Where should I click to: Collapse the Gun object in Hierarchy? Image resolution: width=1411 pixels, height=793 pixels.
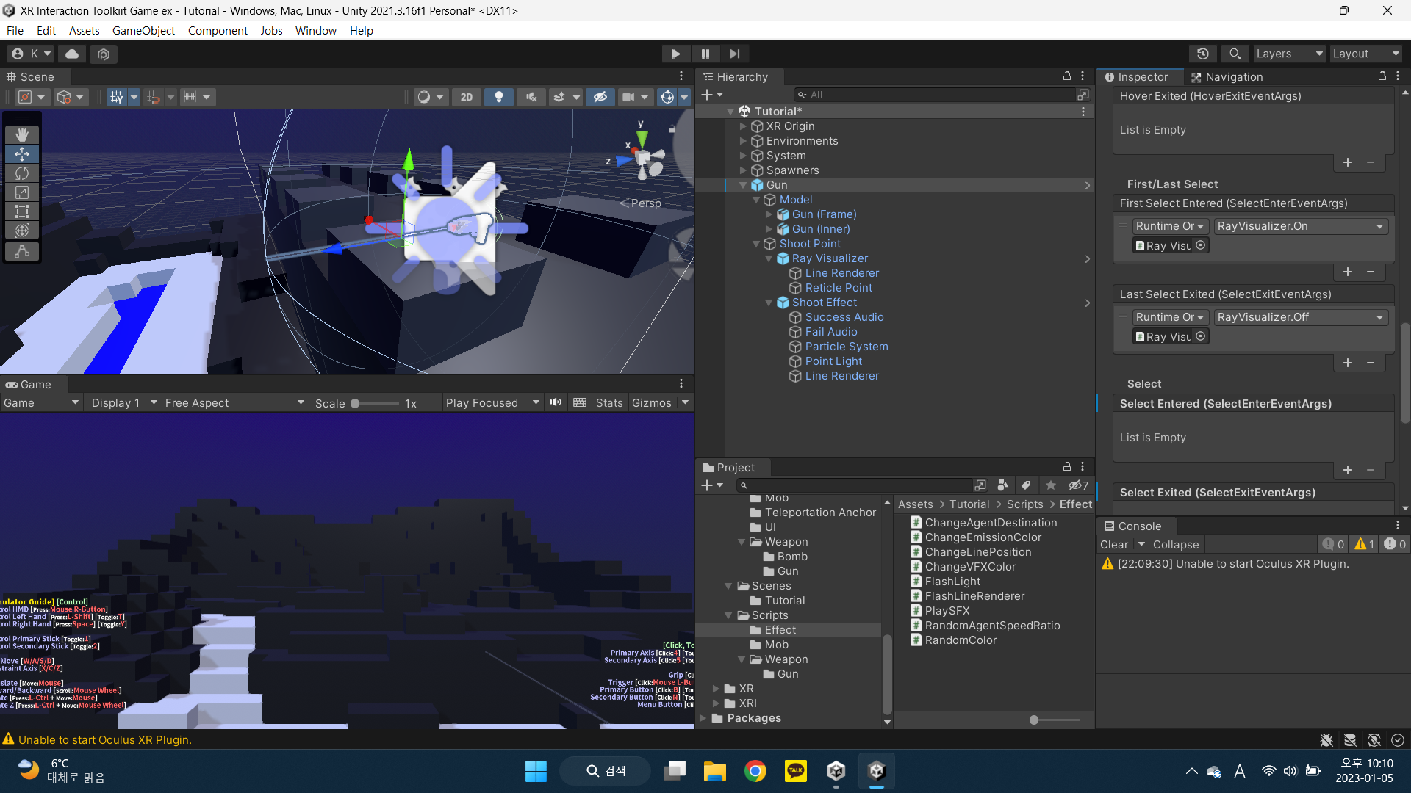pos(743,185)
